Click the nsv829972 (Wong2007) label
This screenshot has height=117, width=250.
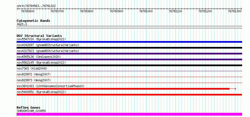tap(34, 74)
